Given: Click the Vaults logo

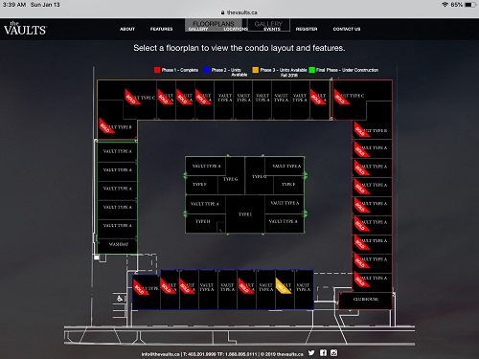Looking at the screenshot, I should tap(25, 28).
